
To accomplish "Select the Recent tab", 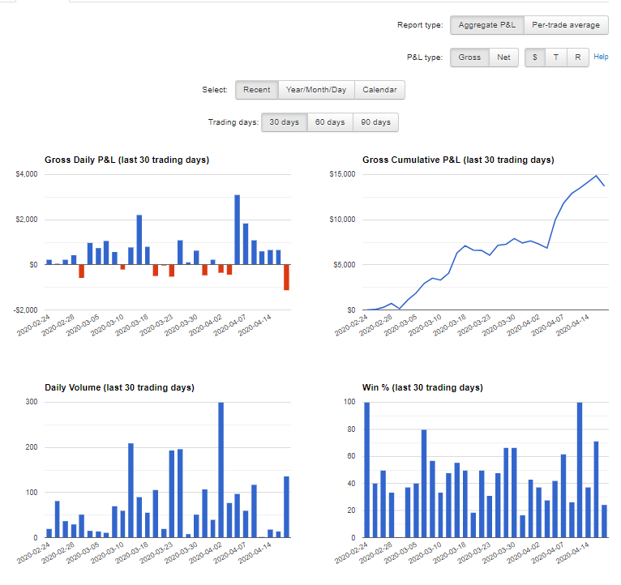I will 257,90.
